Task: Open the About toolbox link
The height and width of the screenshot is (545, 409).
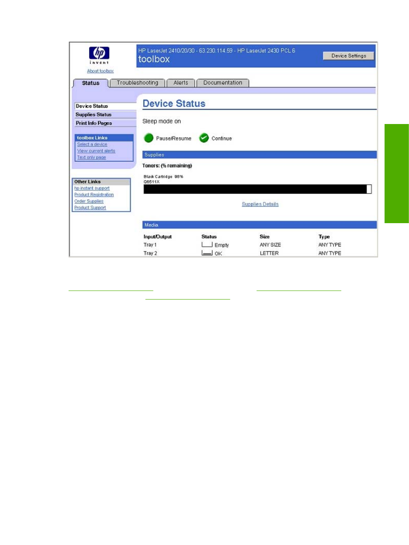Action: tap(100, 71)
